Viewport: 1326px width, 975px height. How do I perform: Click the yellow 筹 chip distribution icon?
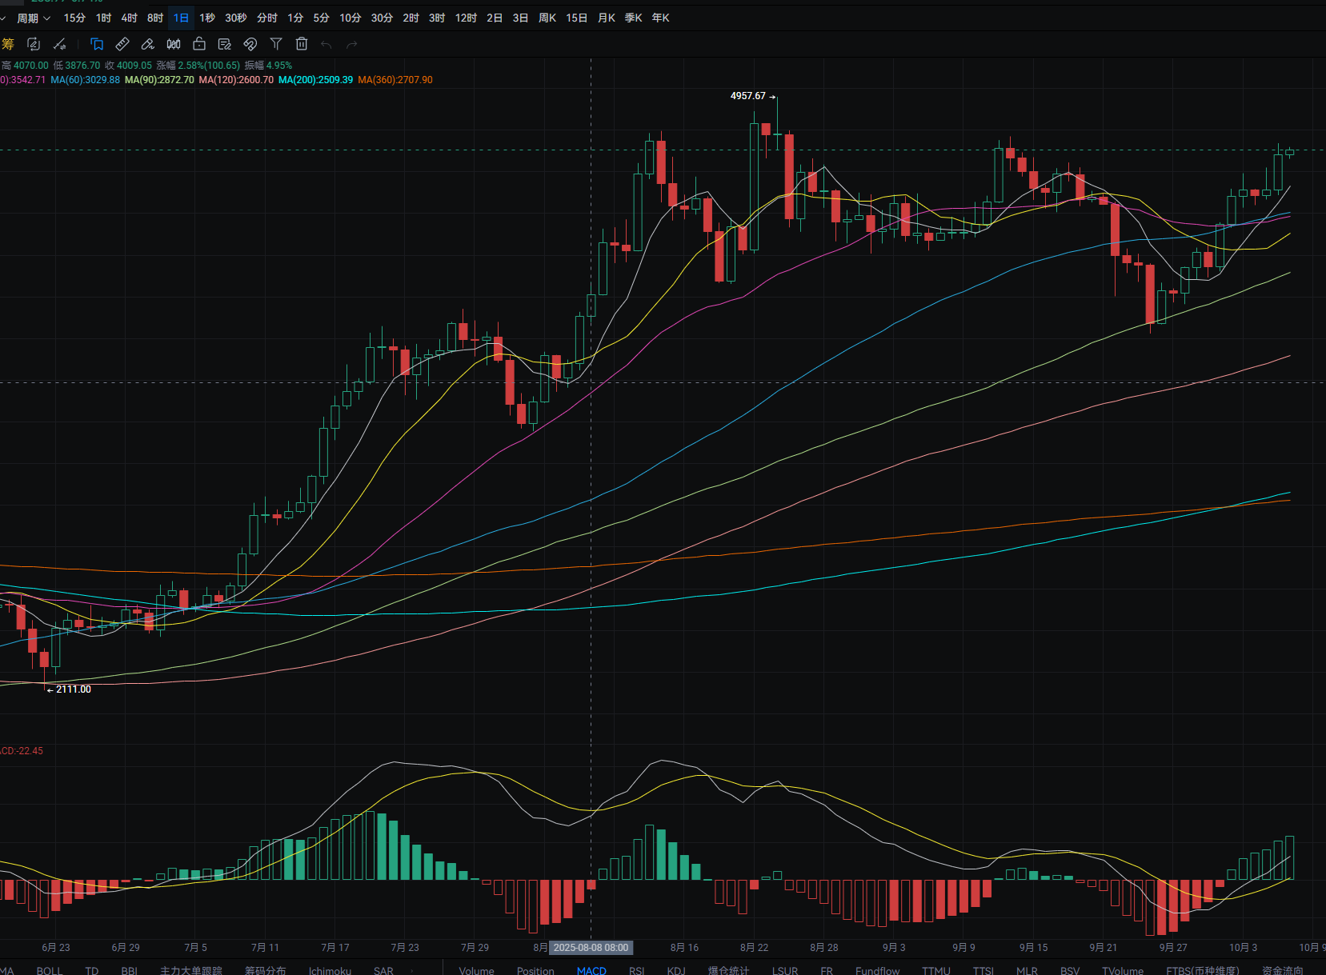(x=8, y=44)
